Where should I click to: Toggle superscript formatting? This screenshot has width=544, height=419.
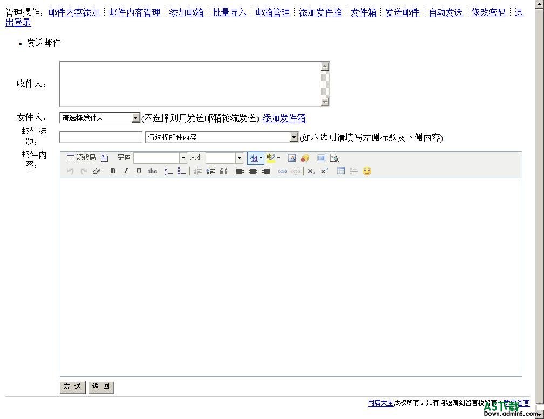324,171
